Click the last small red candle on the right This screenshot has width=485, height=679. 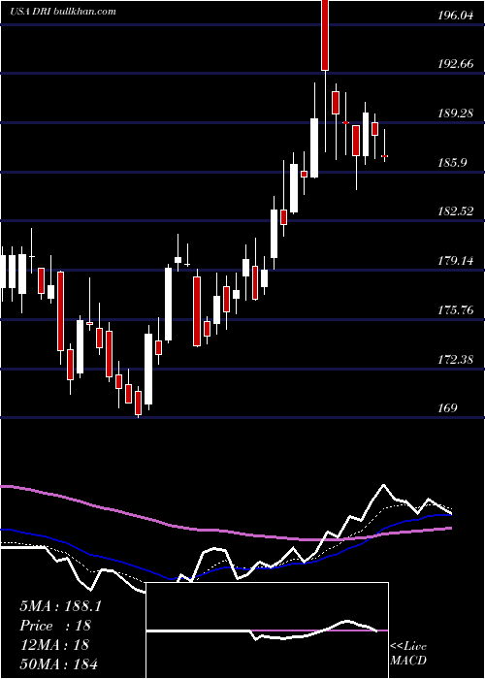pyautogui.click(x=384, y=156)
